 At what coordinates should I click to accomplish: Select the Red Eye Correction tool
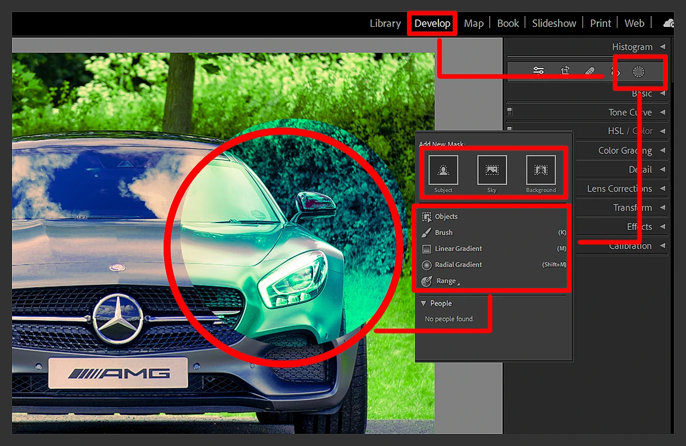615,71
